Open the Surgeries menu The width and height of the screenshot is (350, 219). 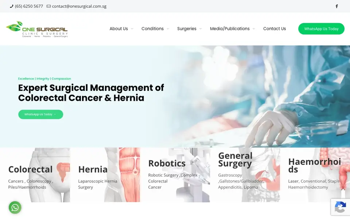coord(187,28)
